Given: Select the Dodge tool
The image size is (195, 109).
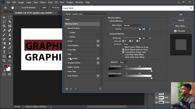Looking at the screenshot, I should 4,48.
